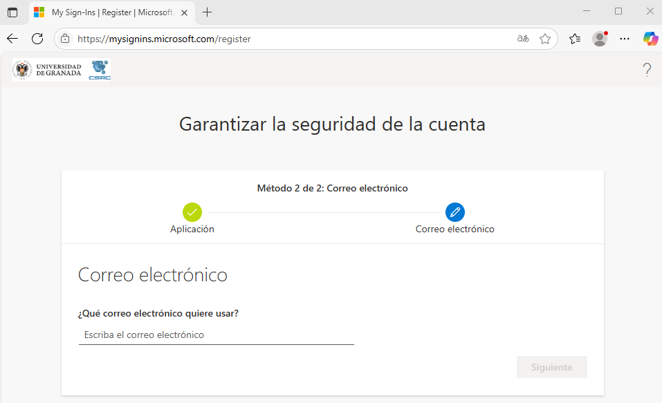The height and width of the screenshot is (403, 662).
Task: Focus the Escriba el correo electrónico field
Action: pos(216,335)
